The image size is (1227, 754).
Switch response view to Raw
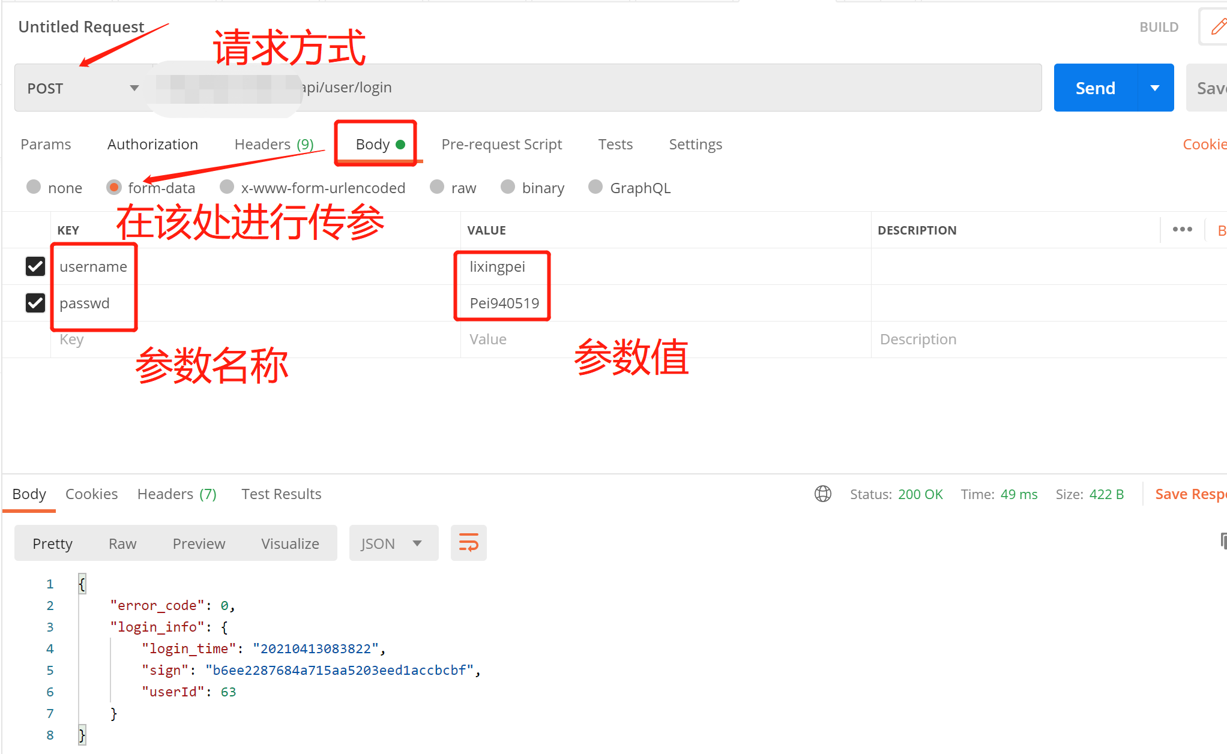click(122, 543)
